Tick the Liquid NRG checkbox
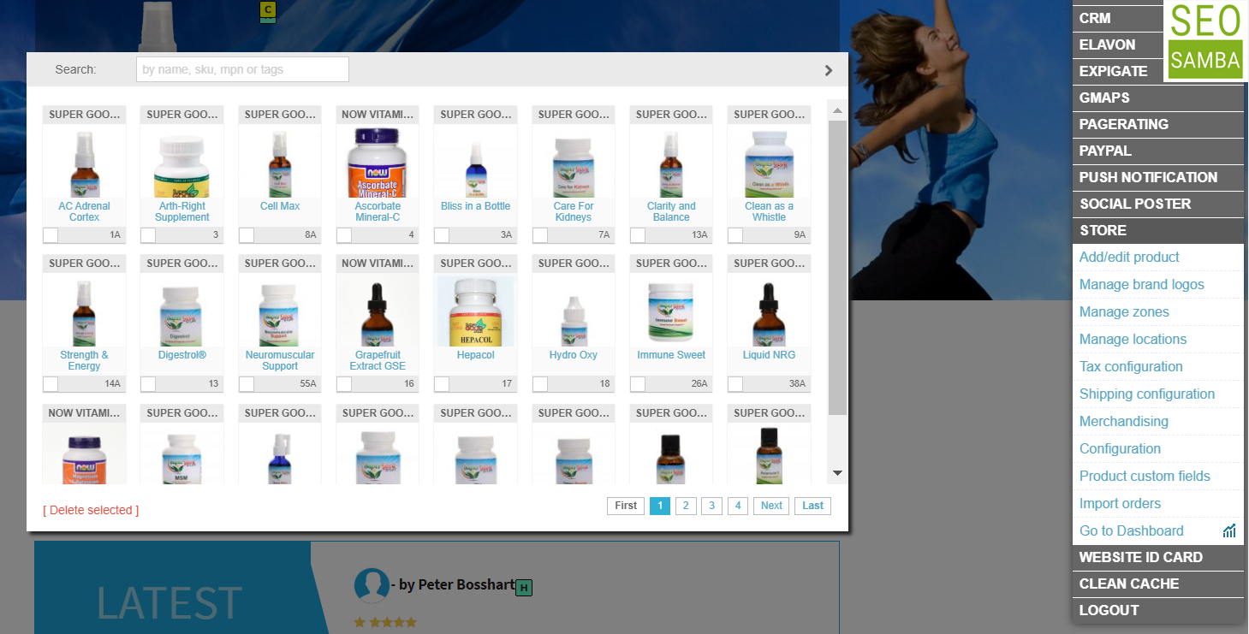The width and height of the screenshot is (1249, 634). 735,384
